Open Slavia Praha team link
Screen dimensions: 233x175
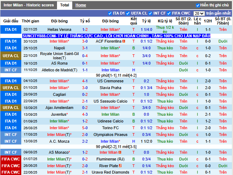point(110,88)
